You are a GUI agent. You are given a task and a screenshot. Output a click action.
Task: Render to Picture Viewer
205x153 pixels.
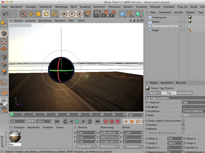click(105, 14)
